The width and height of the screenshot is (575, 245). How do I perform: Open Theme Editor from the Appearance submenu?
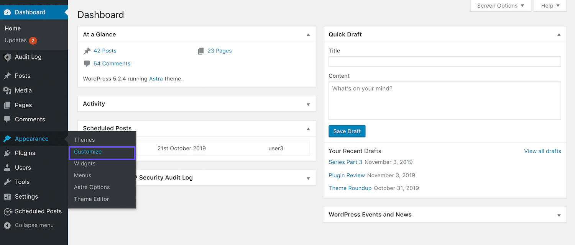[x=91, y=199]
